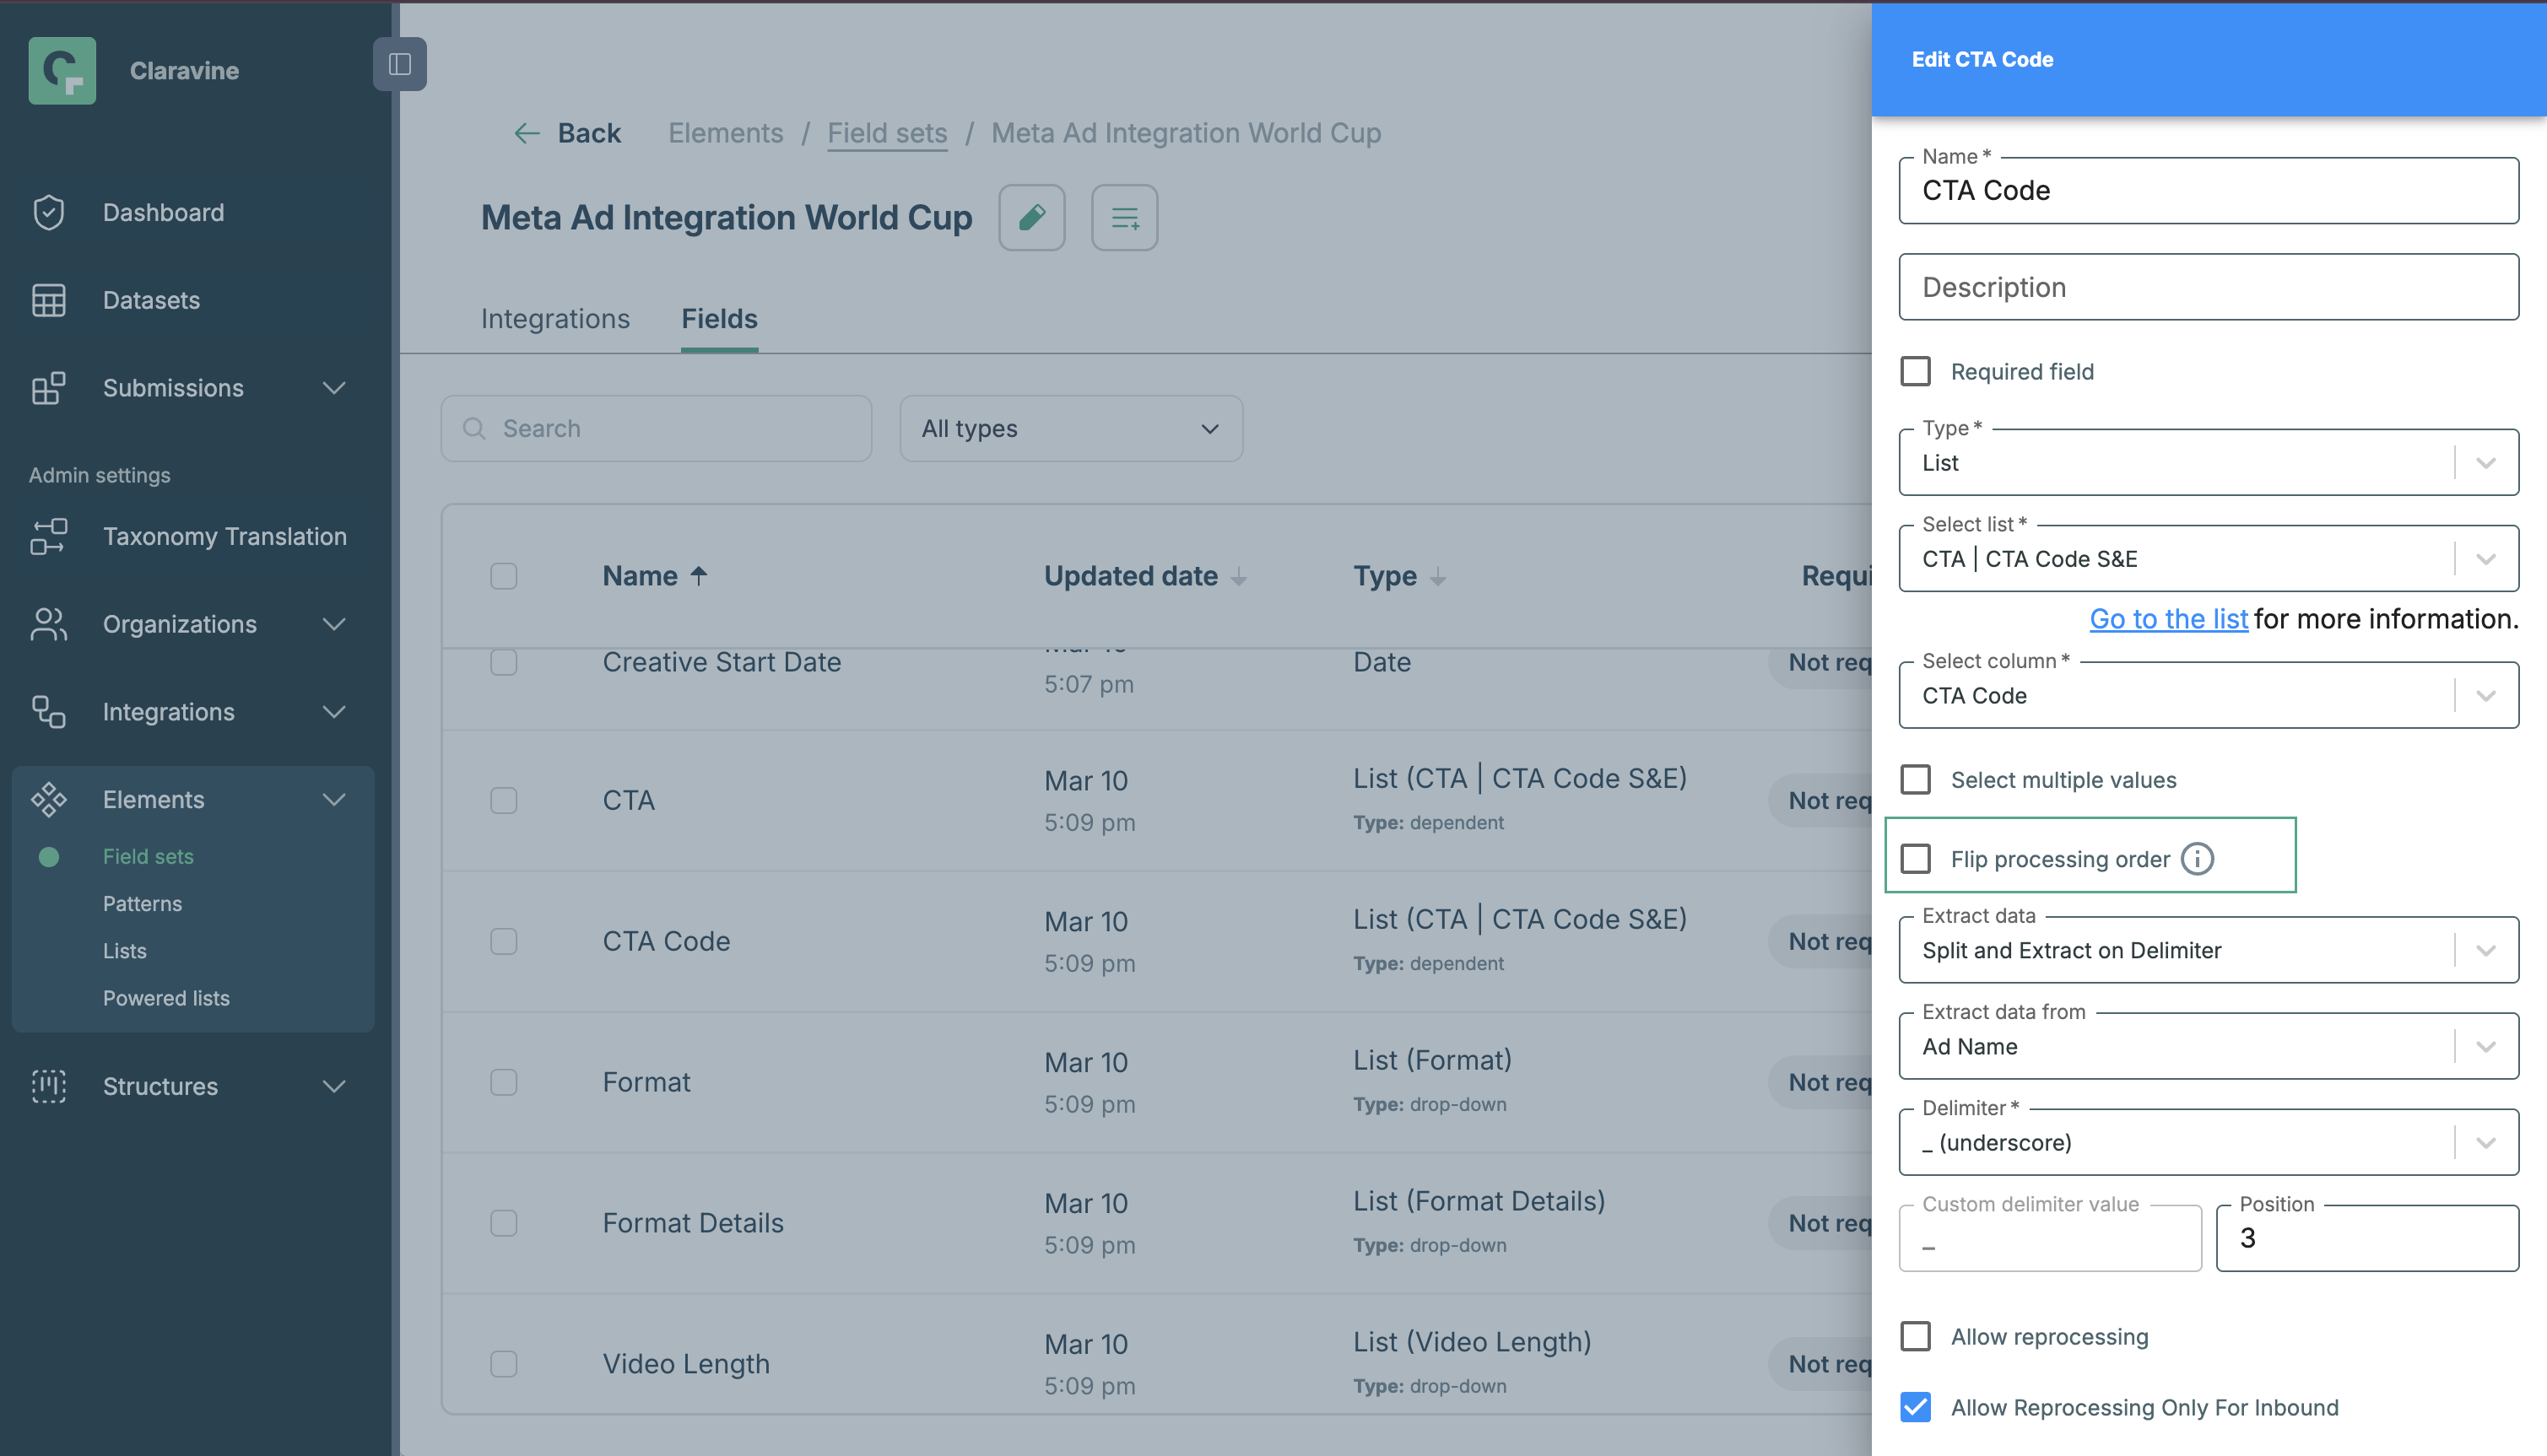Enable Select multiple values checkbox
Image resolution: width=2547 pixels, height=1456 pixels.
click(1916, 779)
